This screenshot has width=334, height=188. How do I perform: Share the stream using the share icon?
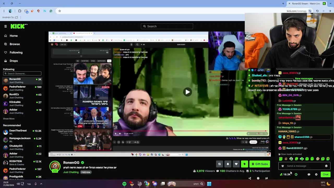[250, 178]
